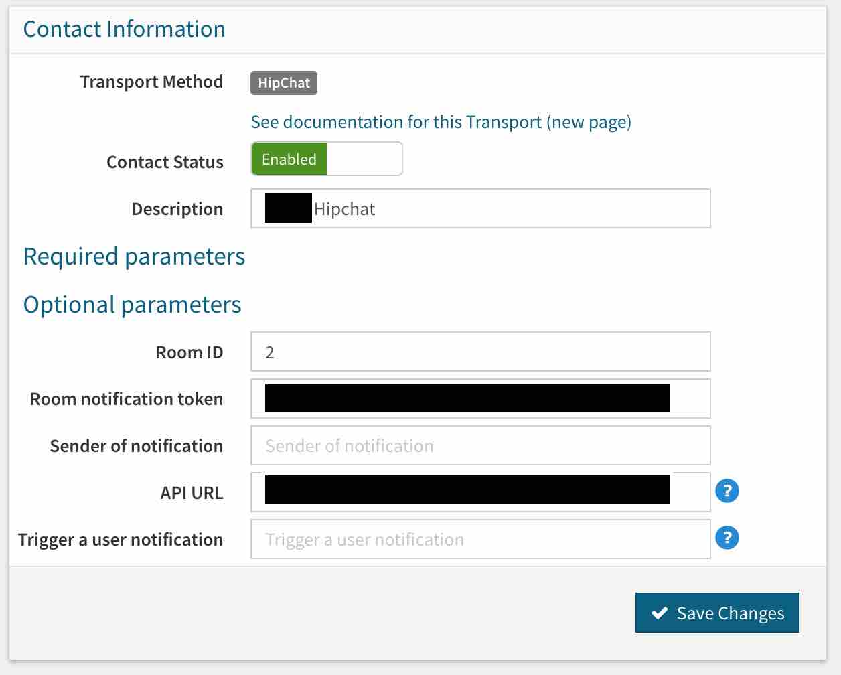841x675 pixels.
Task: Click the API URL help icon
Action: point(727,491)
